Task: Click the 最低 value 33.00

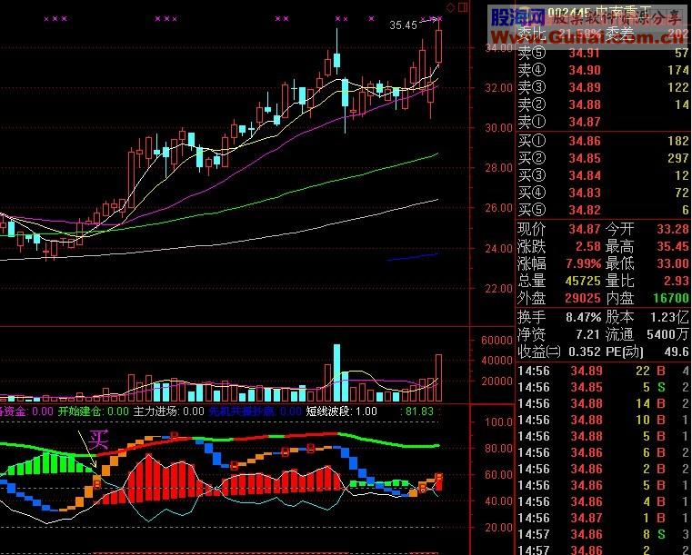Action: pyautogui.click(x=673, y=263)
